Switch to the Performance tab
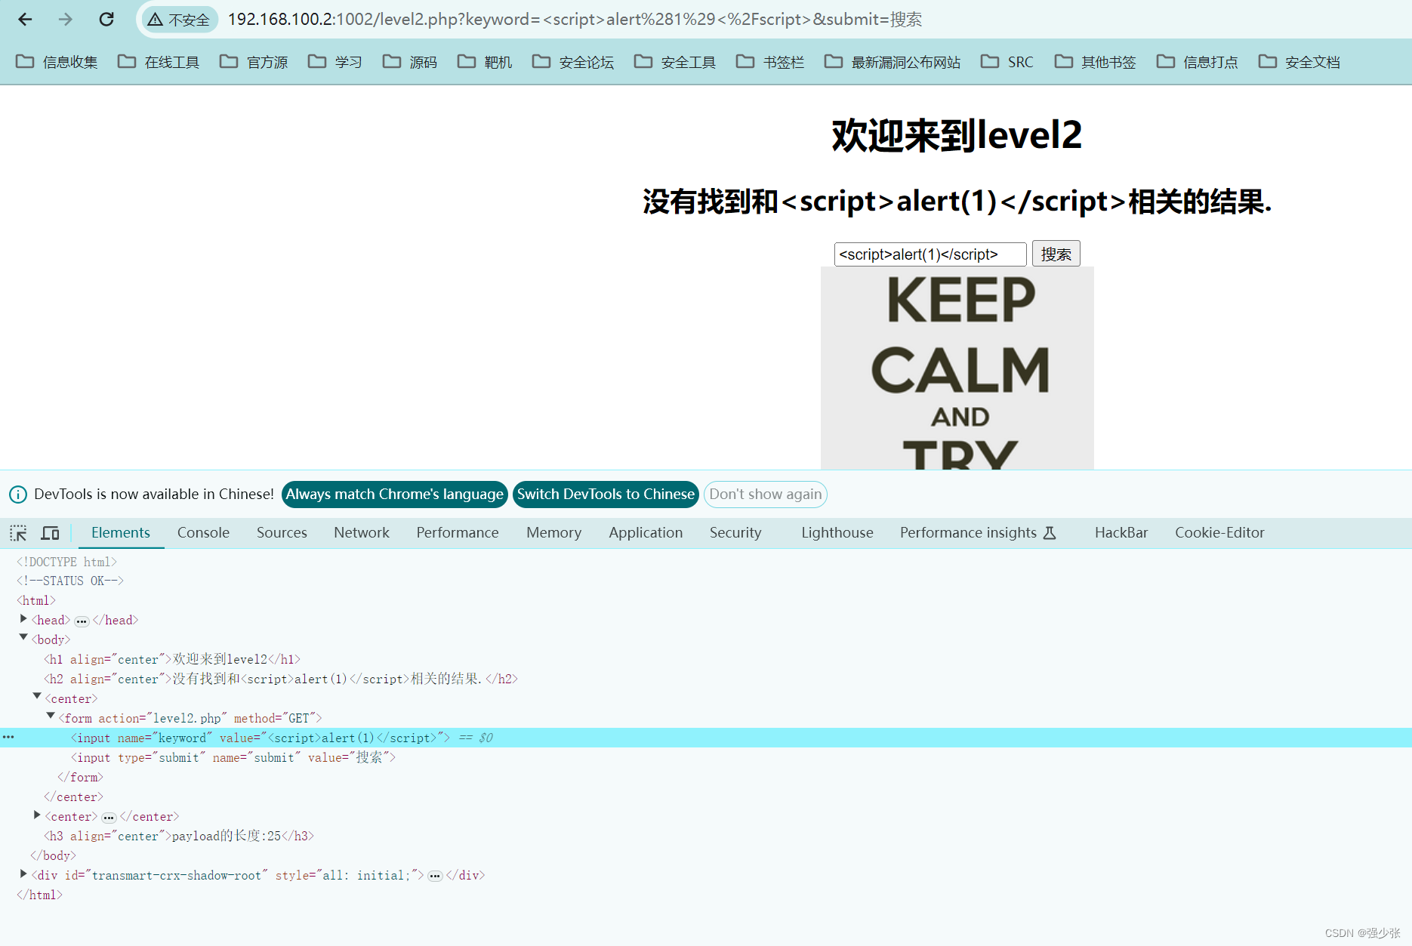Screen dimensions: 1412x946 [x=458, y=533]
